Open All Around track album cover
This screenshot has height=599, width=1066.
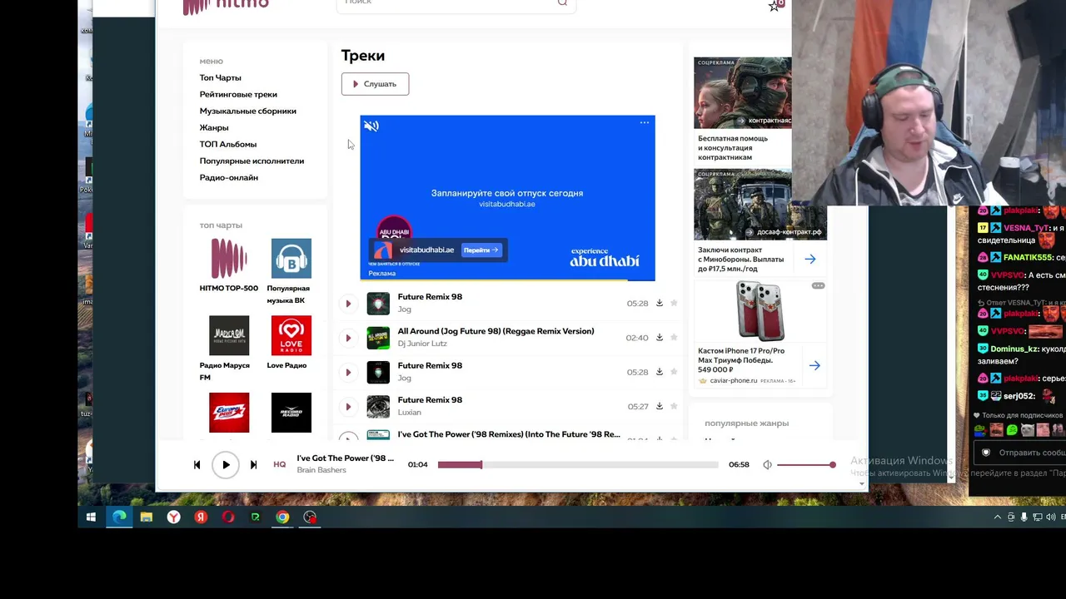coord(378,338)
